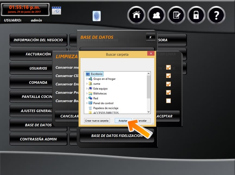The height and width of the screenshot is (175, 235).
Task: Expand the Bibliotecas tree node
Action: 87,94
